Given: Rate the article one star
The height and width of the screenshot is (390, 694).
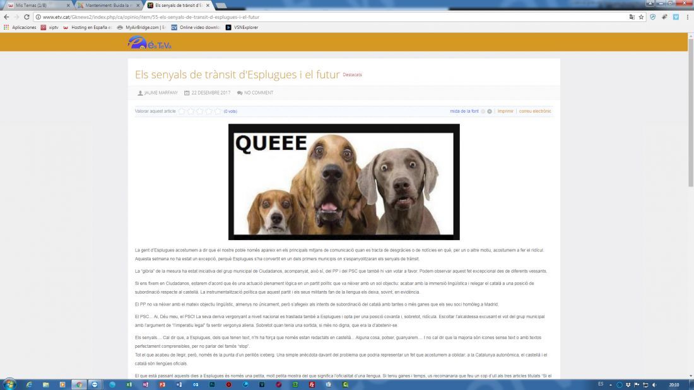Looking at the screenshot, I should [182, 111].
